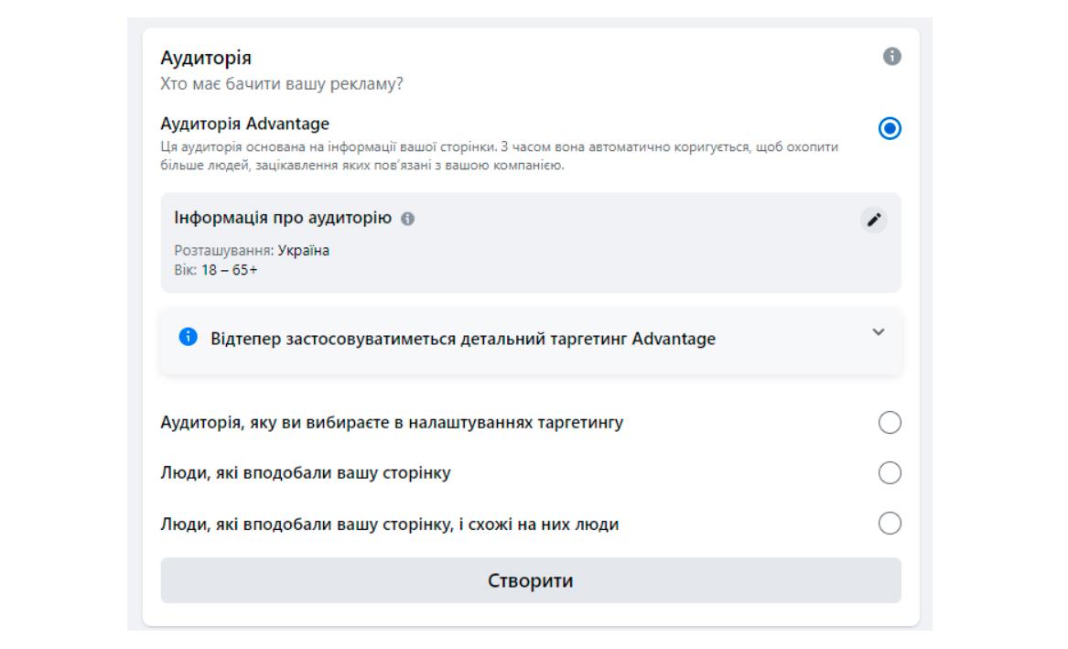
Task: Choose page likers and similar people radio
Action: (890, 523)
